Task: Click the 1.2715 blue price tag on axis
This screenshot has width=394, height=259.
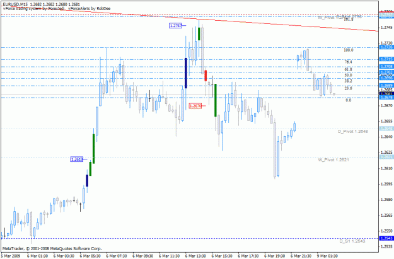Action: coord(386,59)
